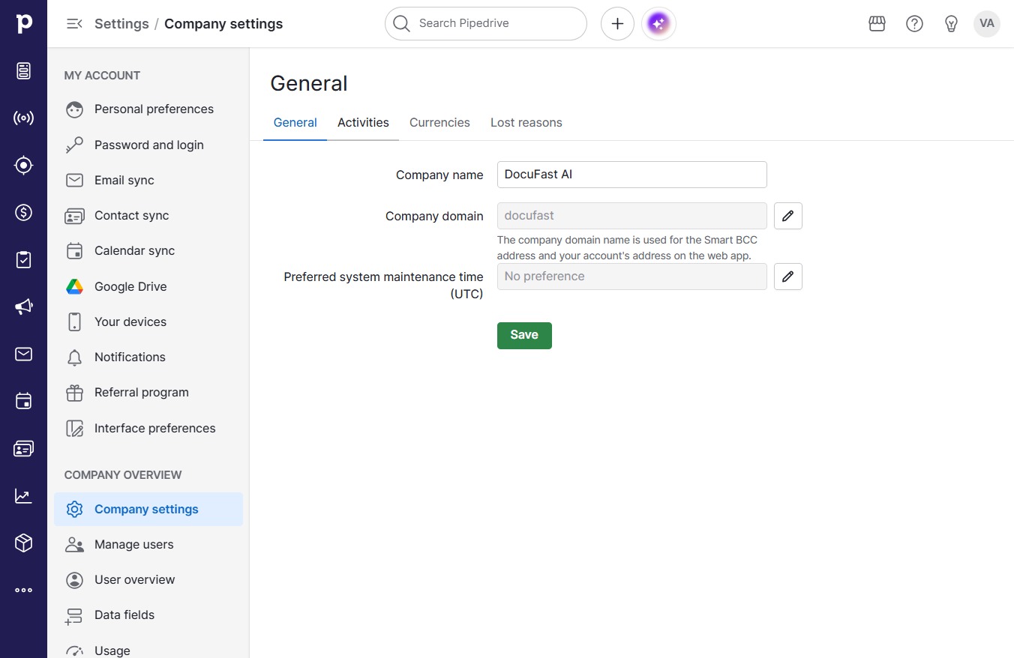Open the More three-dots menu in the rail

coord(24,590)
